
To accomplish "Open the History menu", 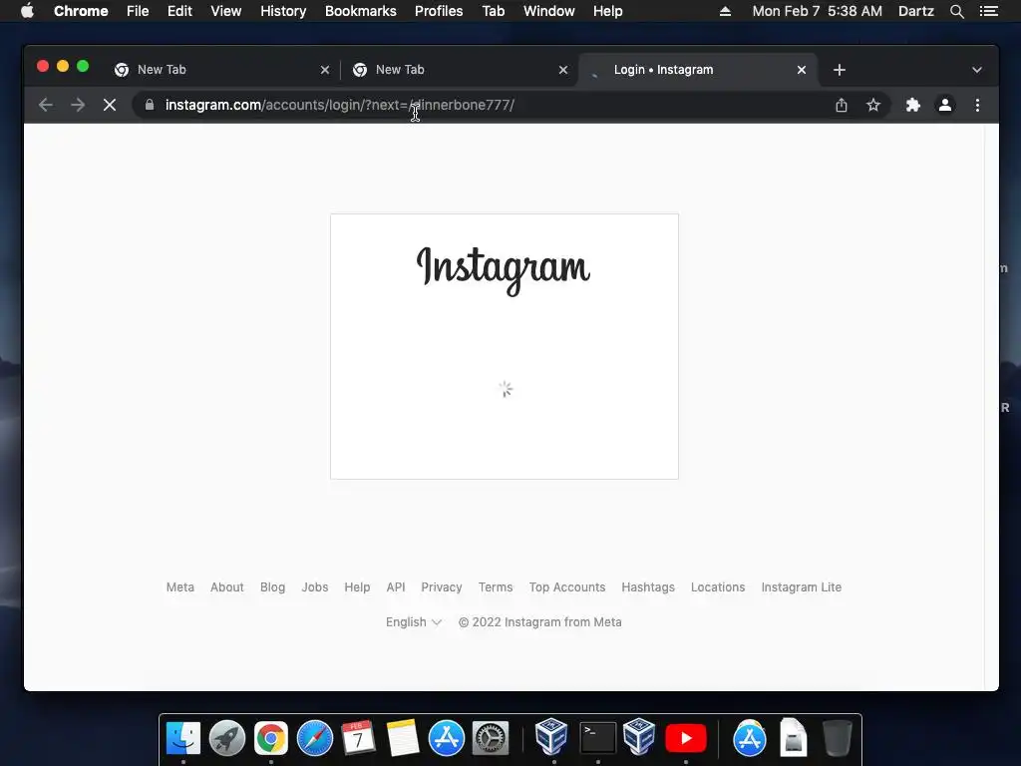I will pyautogui.click(x=283, y=11).
